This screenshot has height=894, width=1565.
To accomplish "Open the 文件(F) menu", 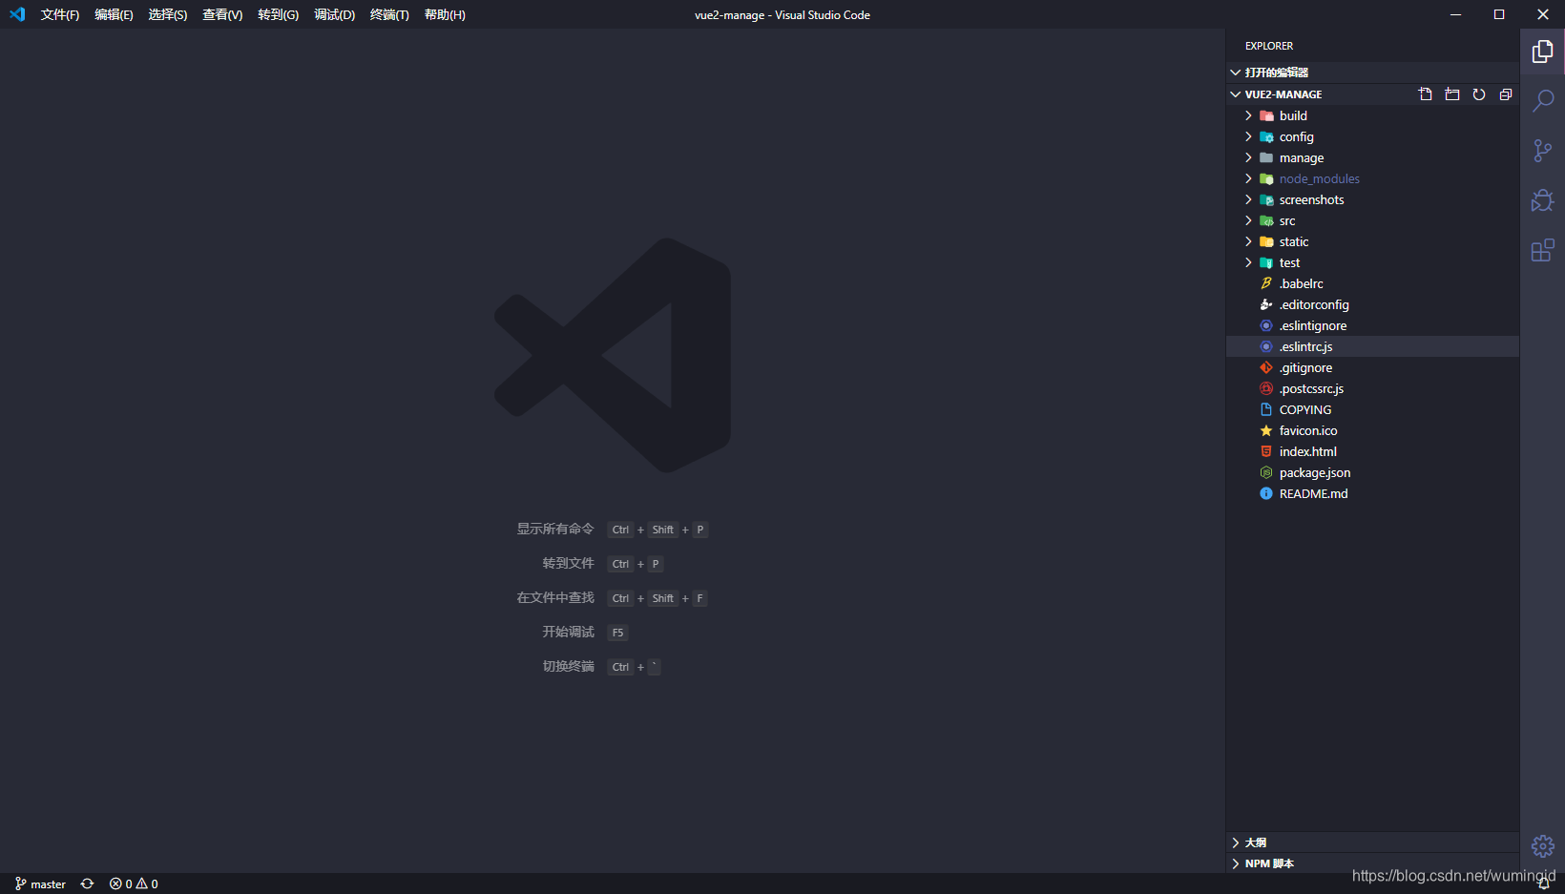I will [x=60, y=14].
